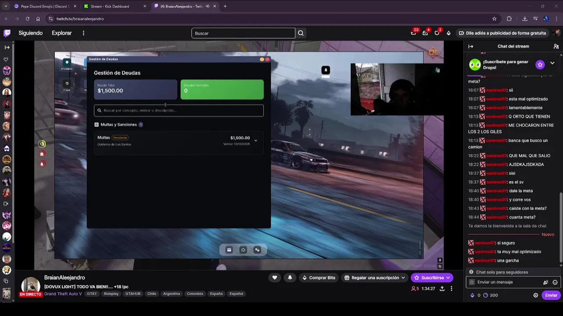Open the BraianAleejandro channel name link
The image size is (563, 316).
click(x=65, y=277)
